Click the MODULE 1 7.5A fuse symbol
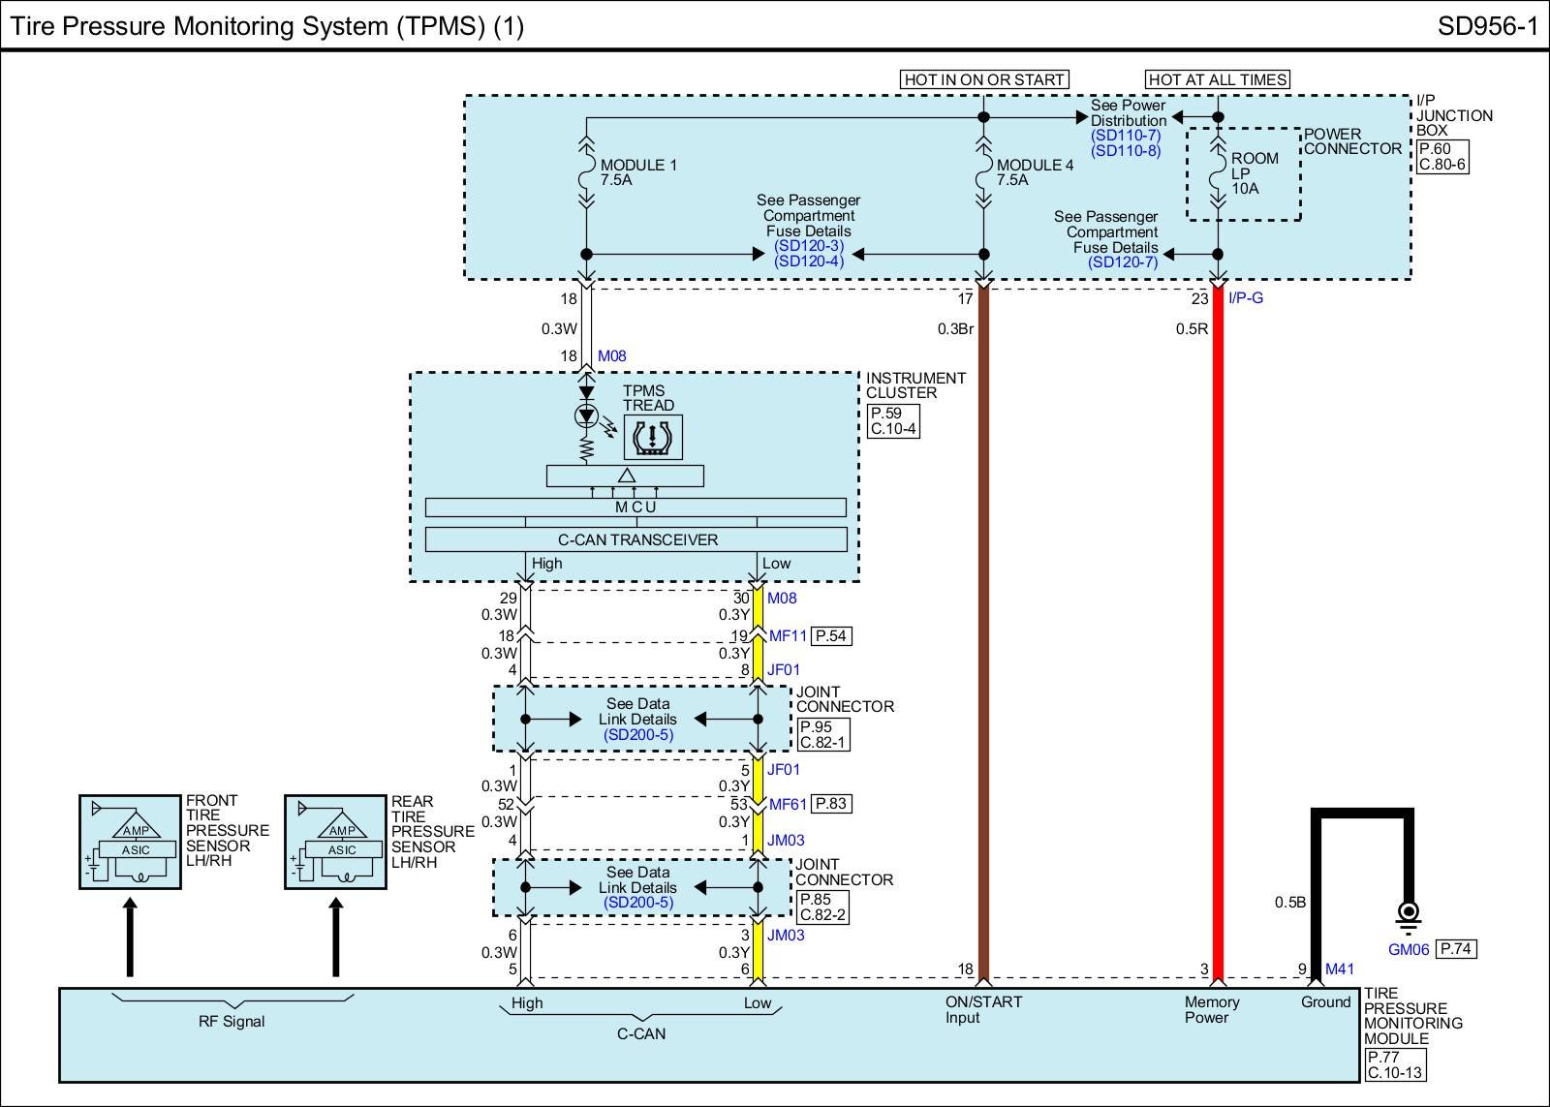Image resolution: width=1550 pixels, height=1107 pixels. point(586,173)
